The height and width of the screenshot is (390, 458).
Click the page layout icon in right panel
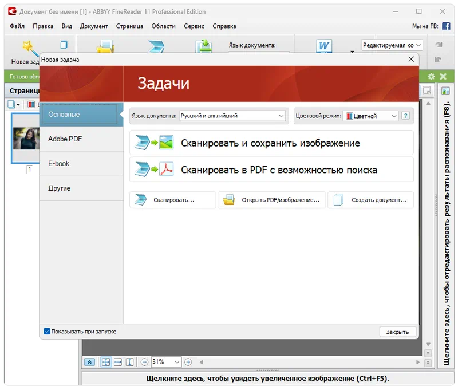(x=445, y=91)
